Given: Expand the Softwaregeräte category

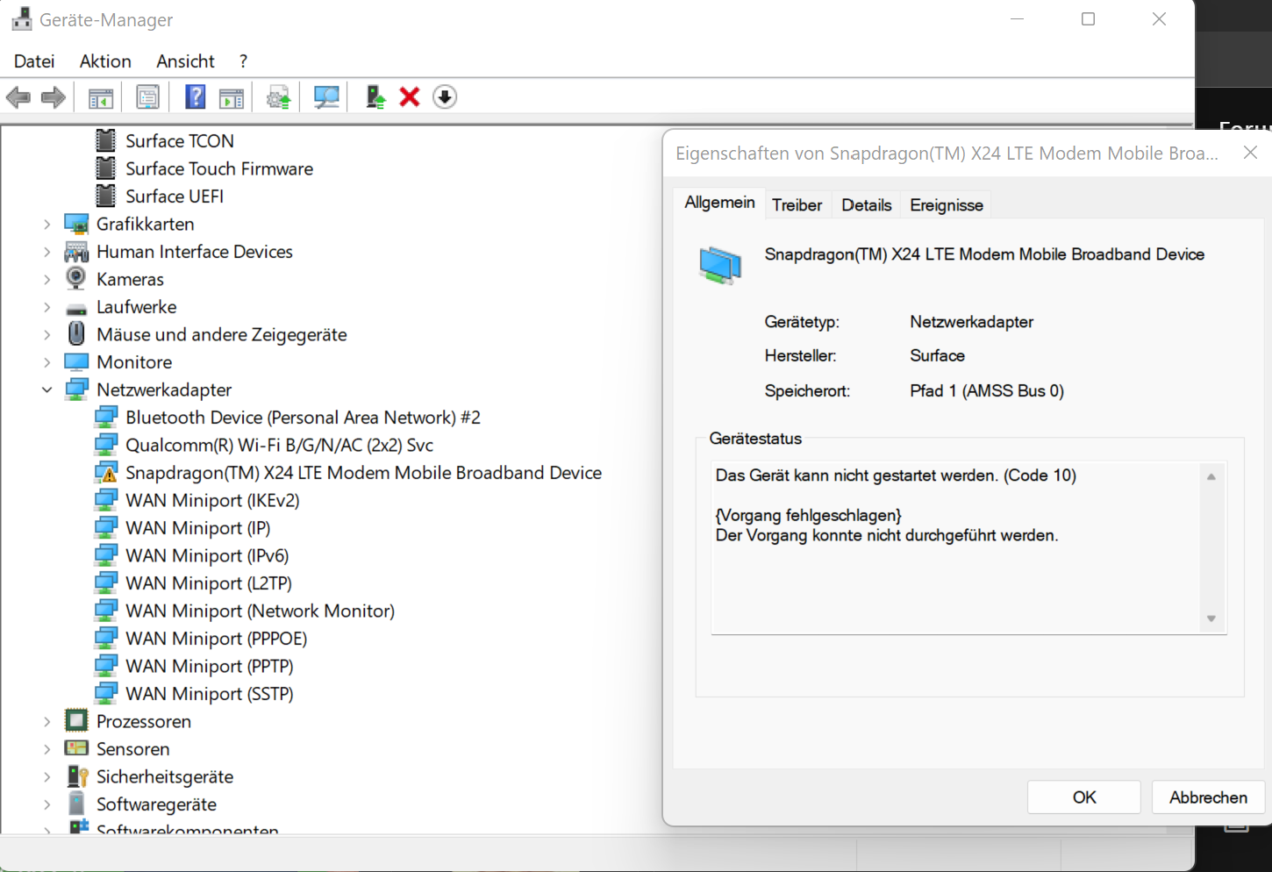Looking at the screenshot, I should (47, 804).
